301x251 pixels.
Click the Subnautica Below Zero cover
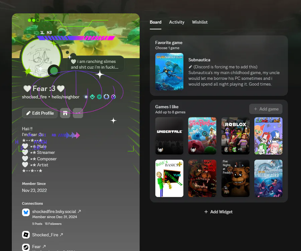pyautogui.click(x=268, y=178)
